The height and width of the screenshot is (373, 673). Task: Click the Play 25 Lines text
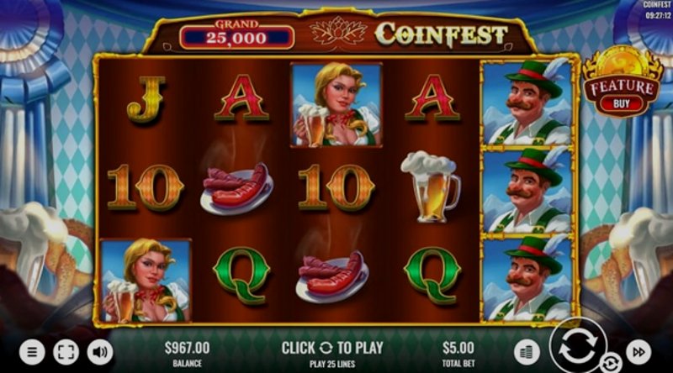332,364
